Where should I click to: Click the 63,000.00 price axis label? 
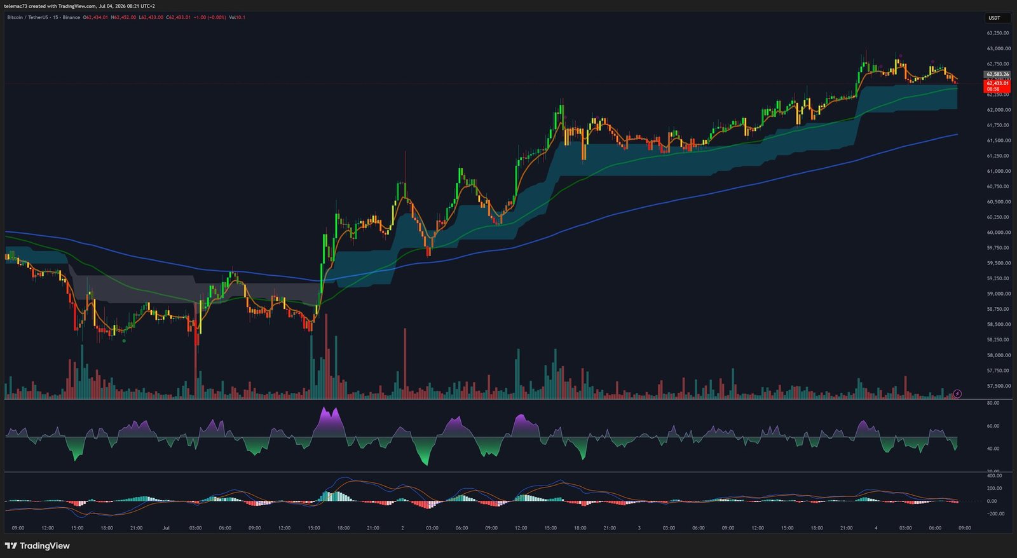click(x=998, y=48)
